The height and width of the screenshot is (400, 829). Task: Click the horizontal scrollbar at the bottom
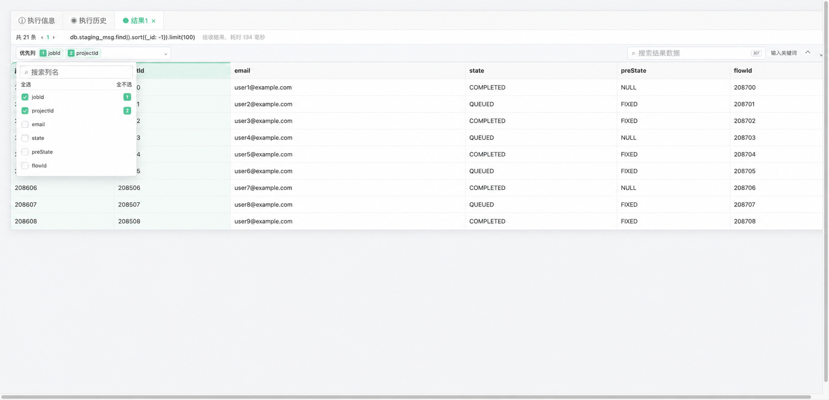click(x=406, y=397)
